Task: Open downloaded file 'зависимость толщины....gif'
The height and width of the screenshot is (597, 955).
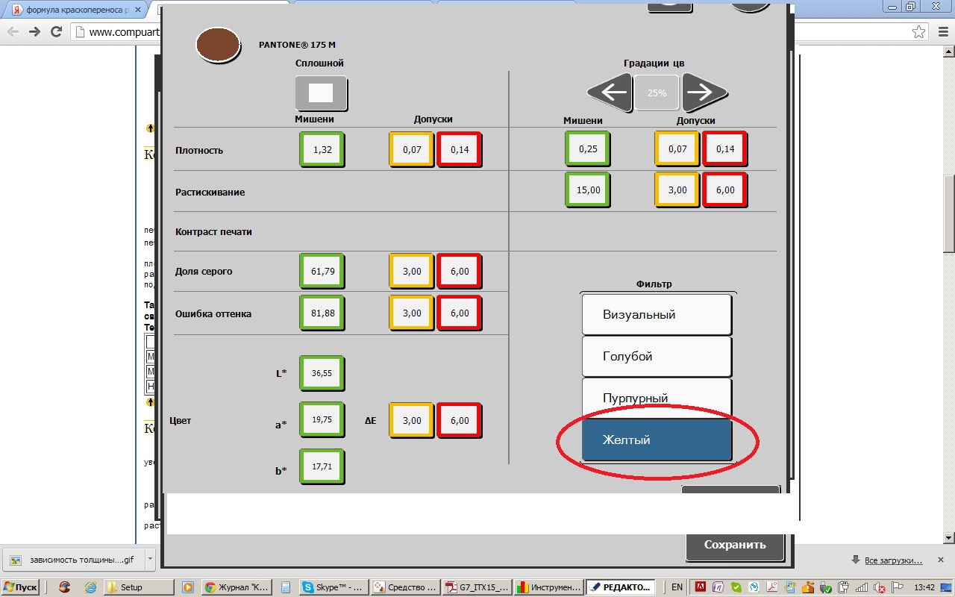Action: [x=75, y=559]
